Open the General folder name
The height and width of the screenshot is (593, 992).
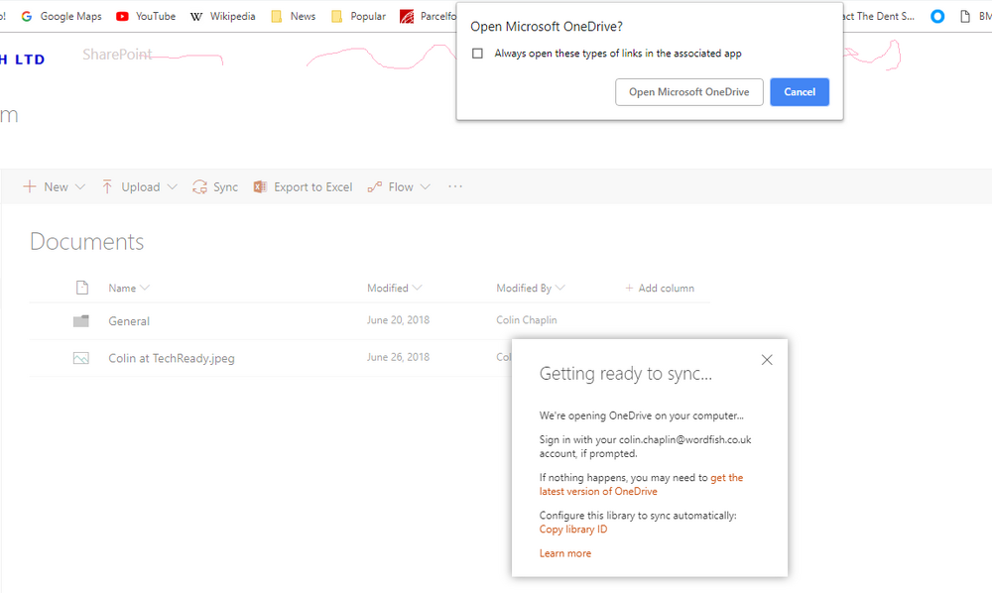(x=129, y=321)
